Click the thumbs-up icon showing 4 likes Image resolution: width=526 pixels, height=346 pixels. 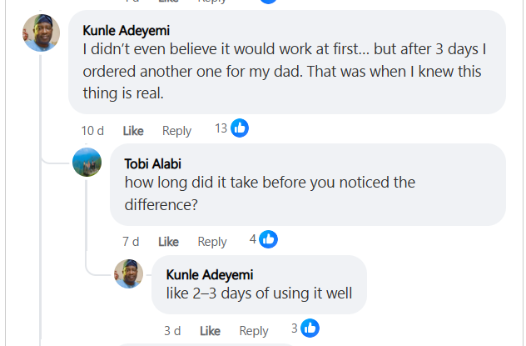coord(268,239)
